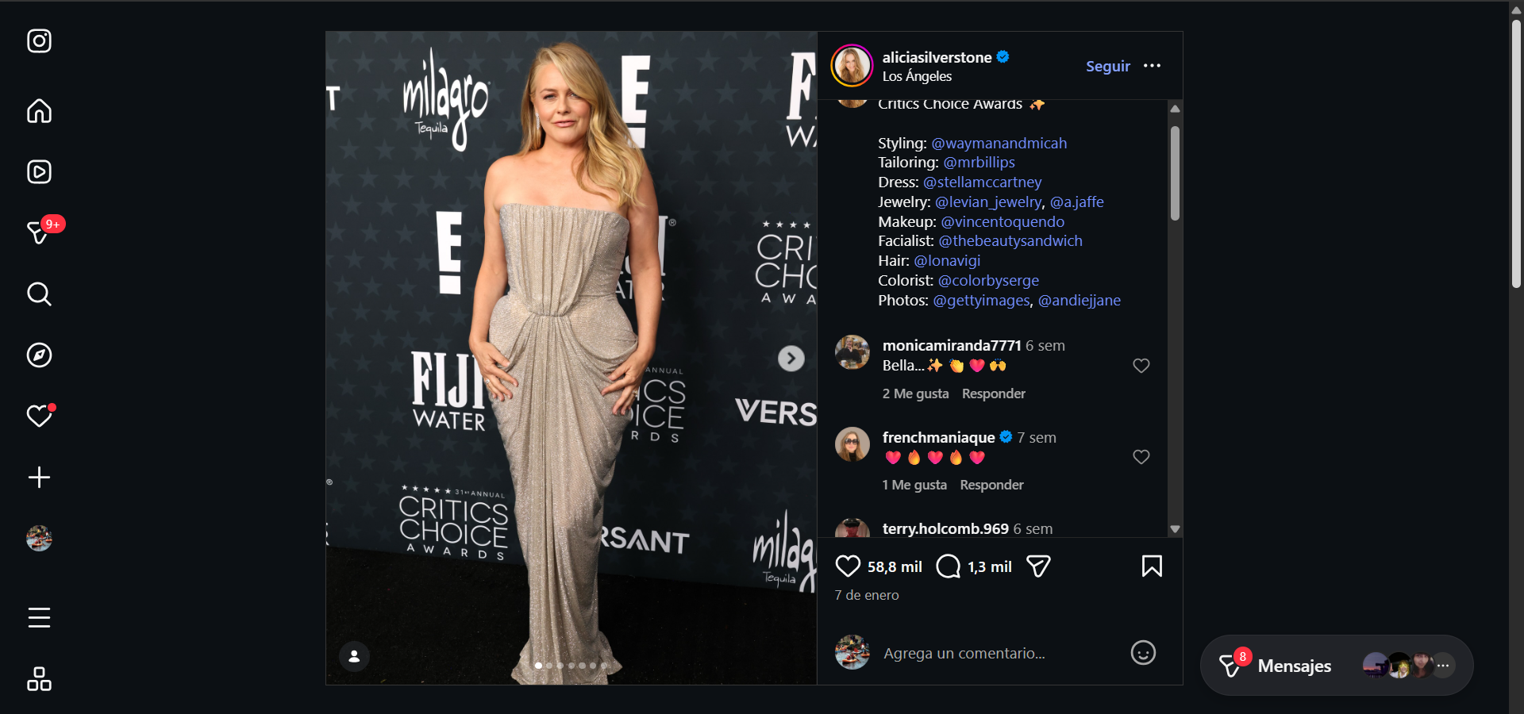Open the comments bubble icon on post
The height and width of the screenshot is (714, 1524).
pyautogui.click(x=948, y=566)
